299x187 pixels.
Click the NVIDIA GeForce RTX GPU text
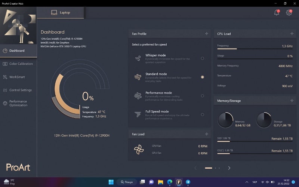(x=63, y=46)
